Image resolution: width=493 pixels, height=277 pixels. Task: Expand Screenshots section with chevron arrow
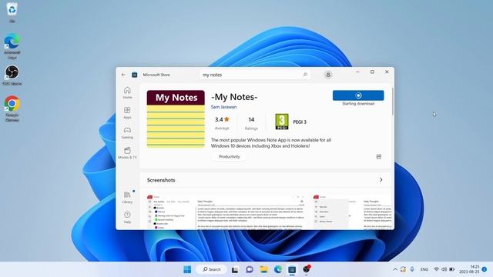point(381,179)
